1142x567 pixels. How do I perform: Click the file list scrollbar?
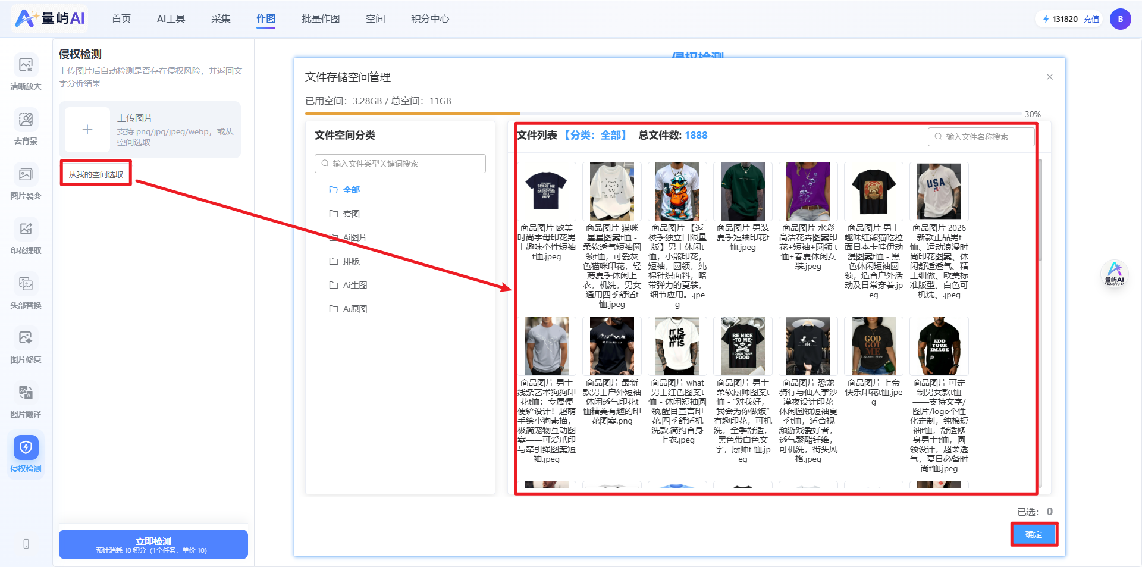click(1040, 209)
